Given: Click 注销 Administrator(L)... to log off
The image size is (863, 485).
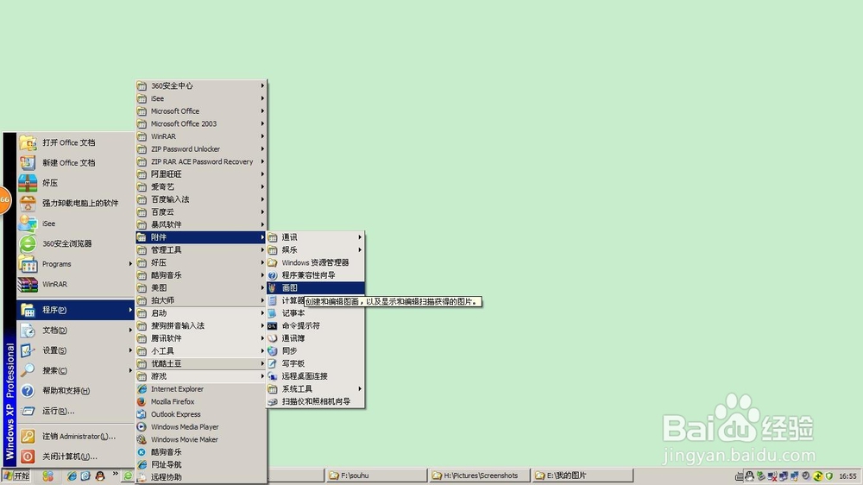Looking at the screenshot, I should [75, 437].
